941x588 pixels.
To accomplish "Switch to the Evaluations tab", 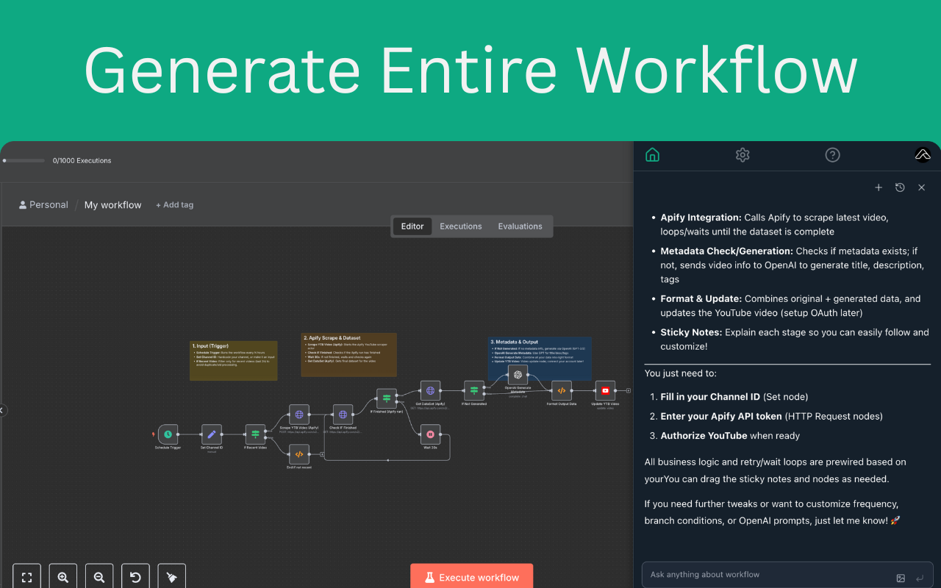I will [x=520, y=226].
